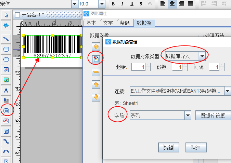Toggle italic text style
The width and height of the screenshot is (231, 163).
[x=123, y=4]
